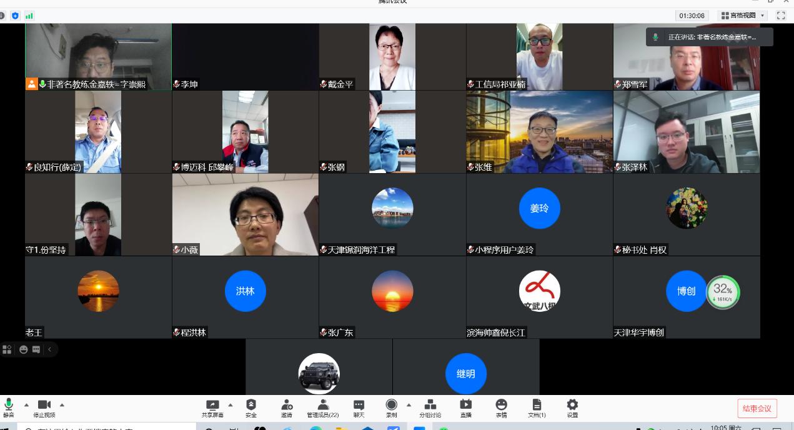Expand recording options arrow beside 录制
Image resolution: width=794 pixels, height=430 pixels.
[x=409, y=404]
